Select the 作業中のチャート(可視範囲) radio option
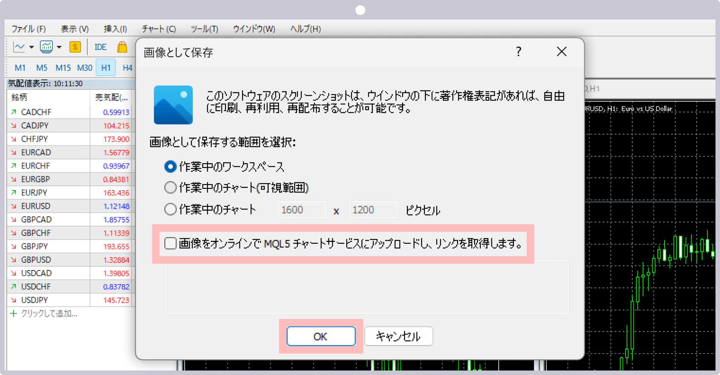720x375 pixels. pyautogui.click(x=170, y=187)
